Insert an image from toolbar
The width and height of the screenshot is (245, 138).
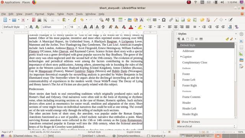pos(129,20)
